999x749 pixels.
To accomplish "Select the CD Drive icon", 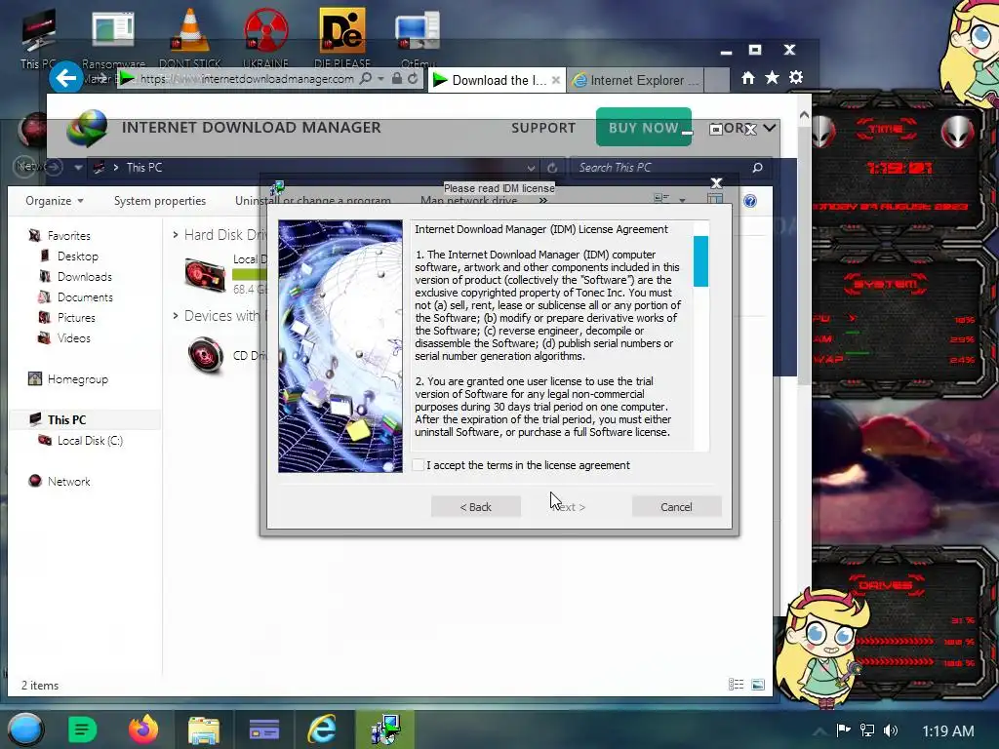I will (206, 355).
